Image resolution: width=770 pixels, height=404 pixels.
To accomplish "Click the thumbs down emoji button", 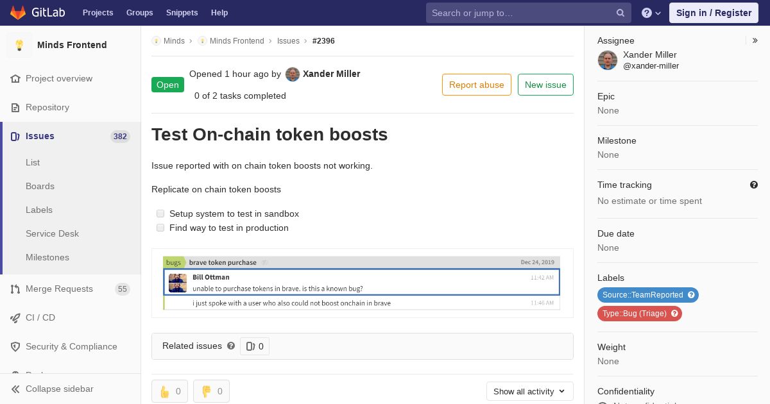I will pos(211,391).
